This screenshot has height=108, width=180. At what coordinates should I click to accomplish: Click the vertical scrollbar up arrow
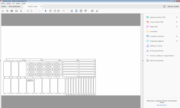141,14
